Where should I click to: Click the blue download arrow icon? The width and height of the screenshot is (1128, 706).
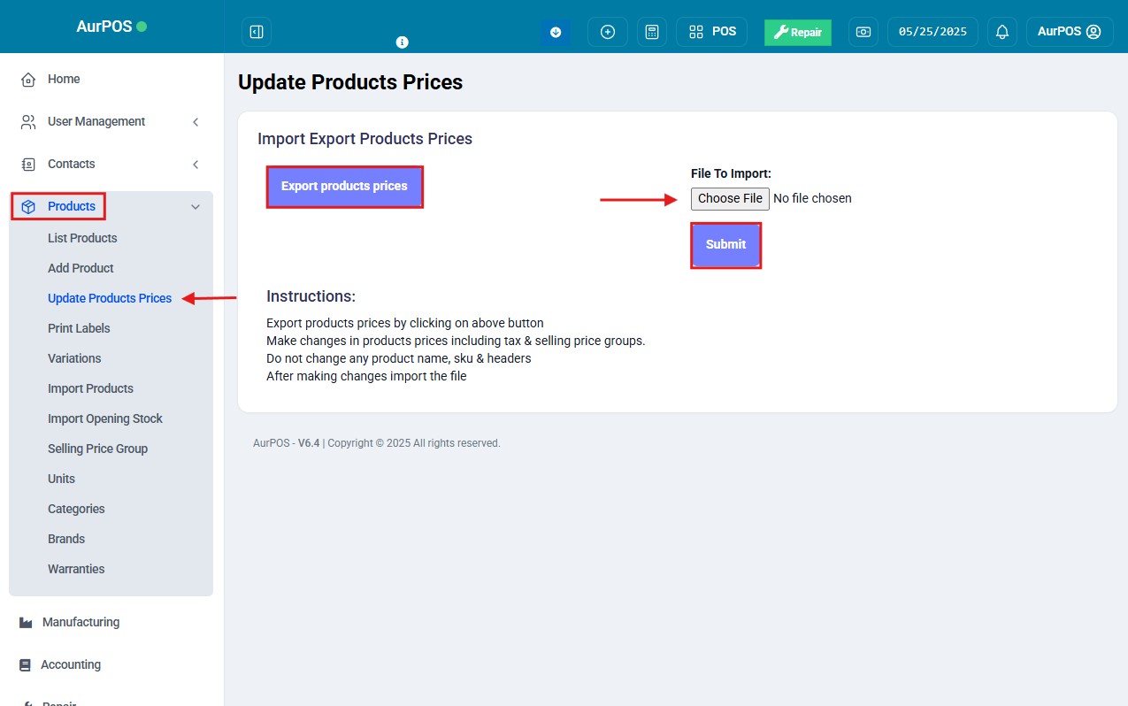click(x=556, y=32)
